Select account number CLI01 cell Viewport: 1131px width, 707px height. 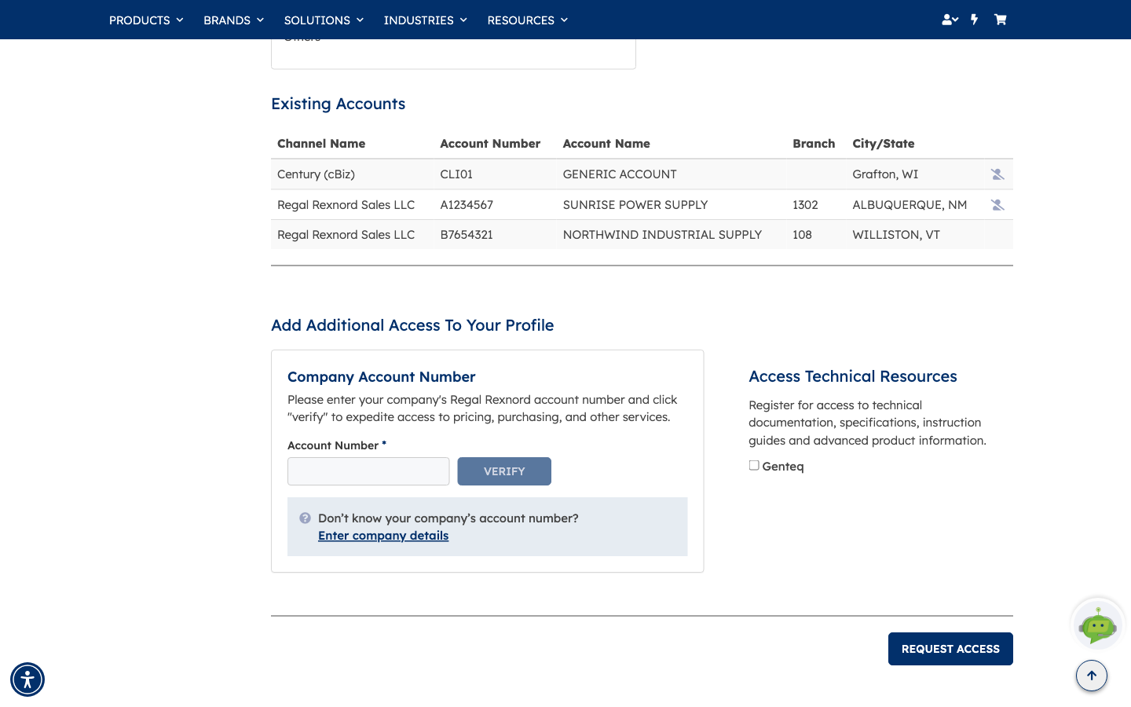tap(456, 174)
